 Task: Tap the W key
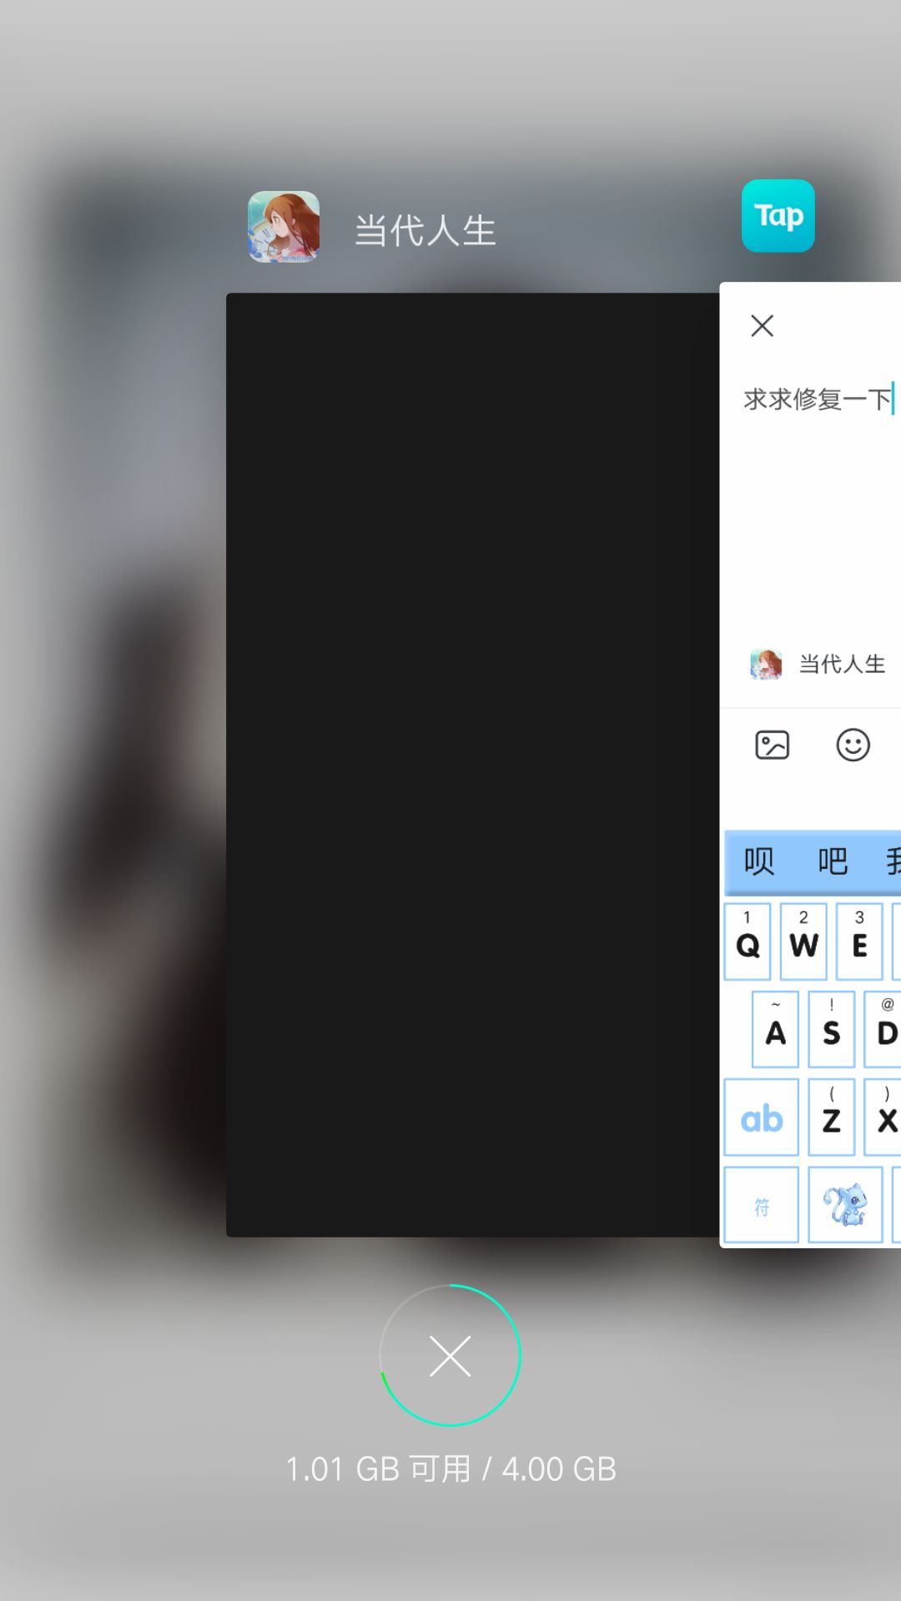[803, 941]
